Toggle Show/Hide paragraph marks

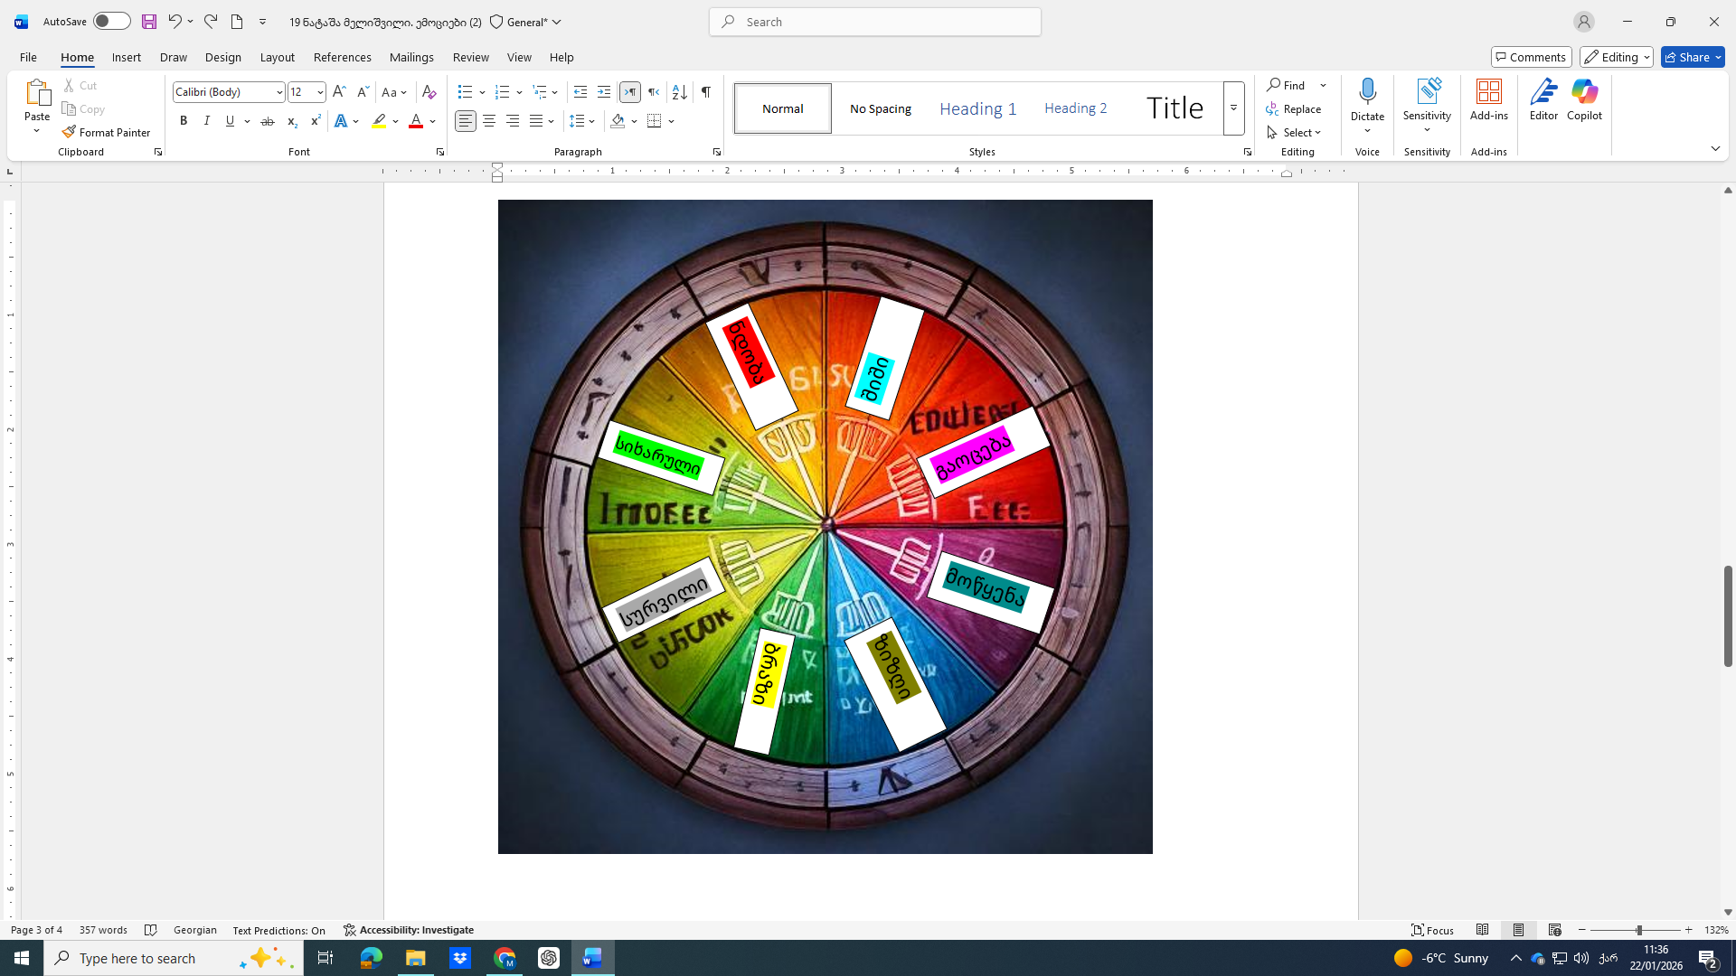click(x=706, y=92)
